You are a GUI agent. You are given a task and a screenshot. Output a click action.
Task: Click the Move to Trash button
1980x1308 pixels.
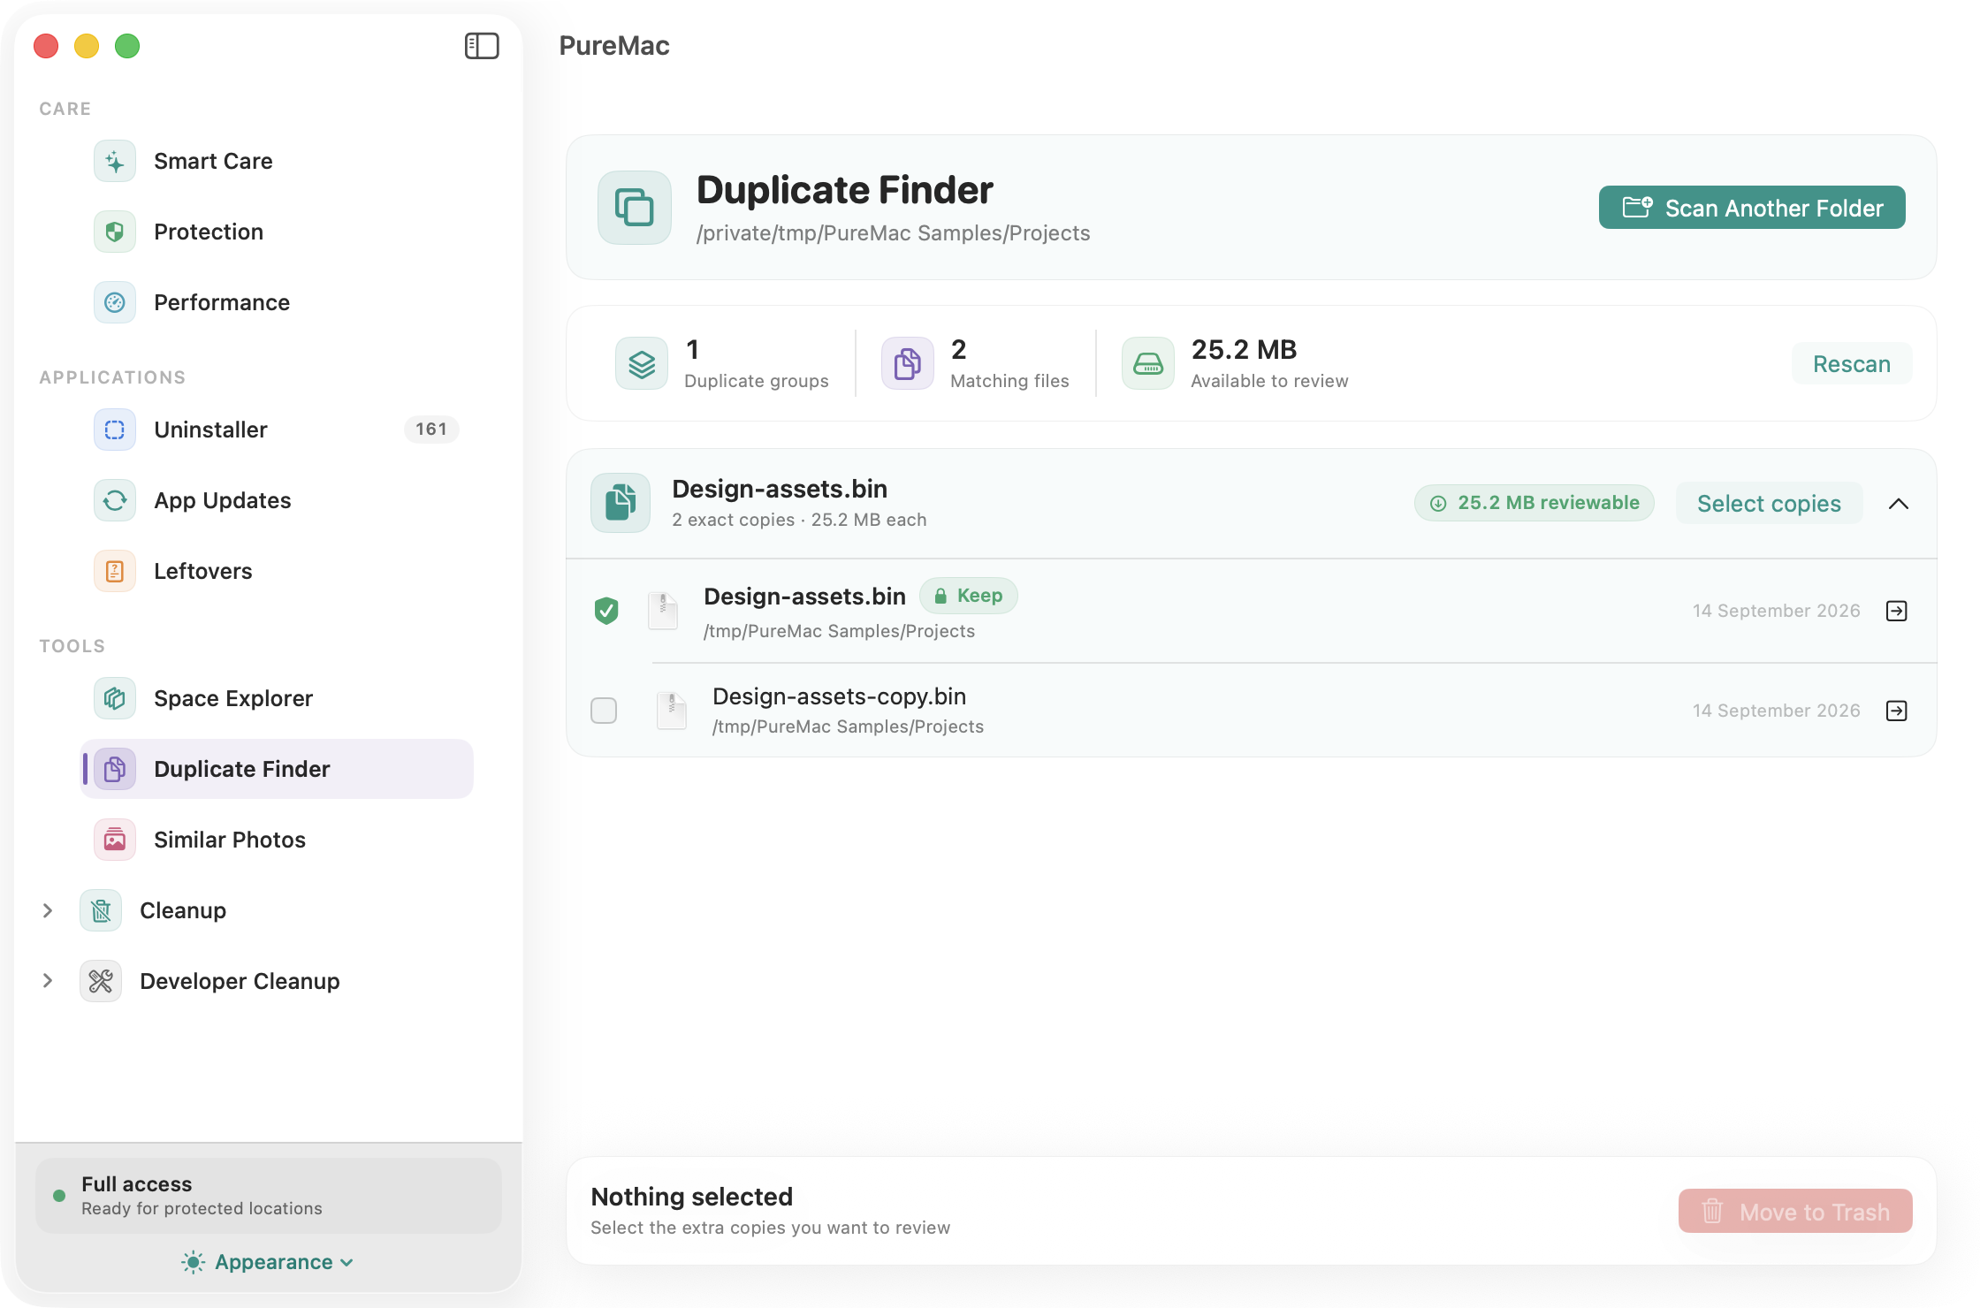point(1795,1212)
